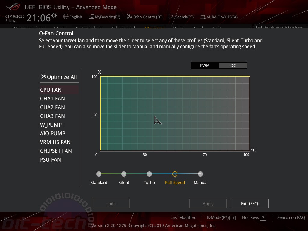Click the Standard profile label
308x231 pixels.
(99, 183)
